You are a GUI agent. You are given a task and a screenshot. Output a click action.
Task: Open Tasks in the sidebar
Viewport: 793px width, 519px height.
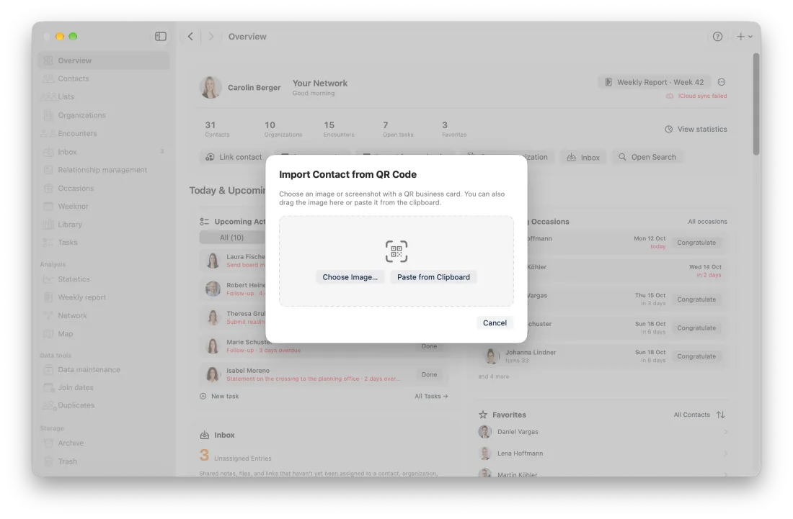coord(104,243)
